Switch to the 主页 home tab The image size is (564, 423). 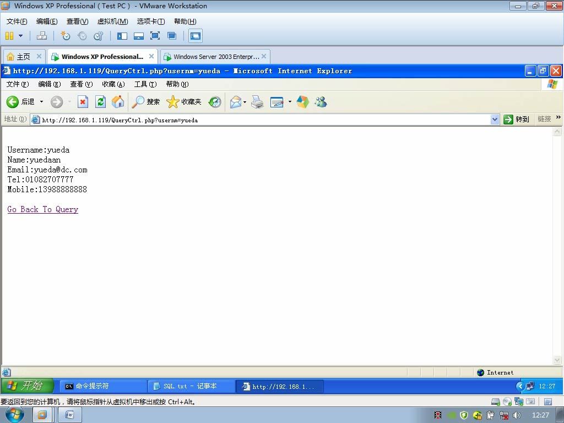point(24,57)
